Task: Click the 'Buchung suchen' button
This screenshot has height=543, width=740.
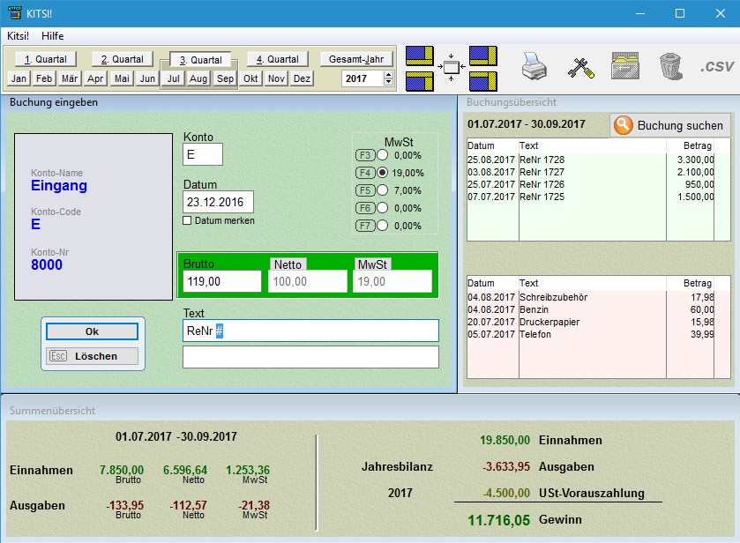Action: [x=670, y=126]
